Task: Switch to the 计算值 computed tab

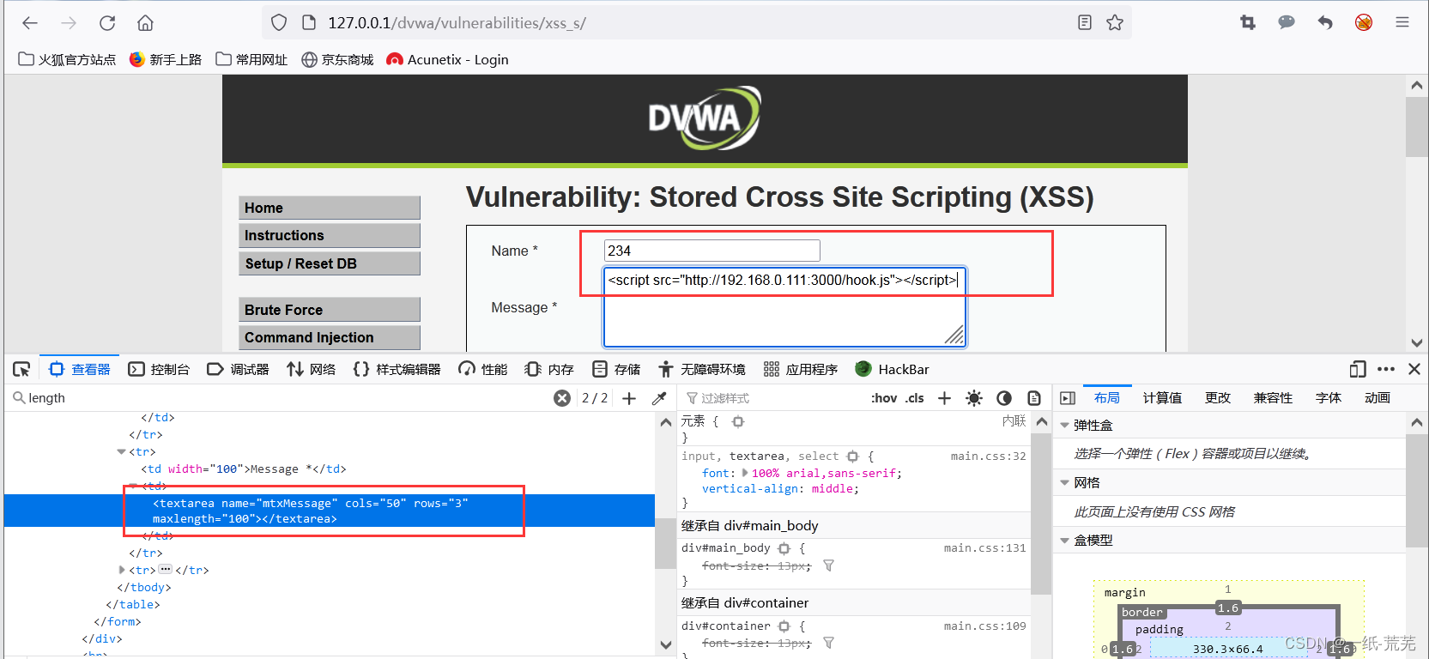Action: point(1162,398)
